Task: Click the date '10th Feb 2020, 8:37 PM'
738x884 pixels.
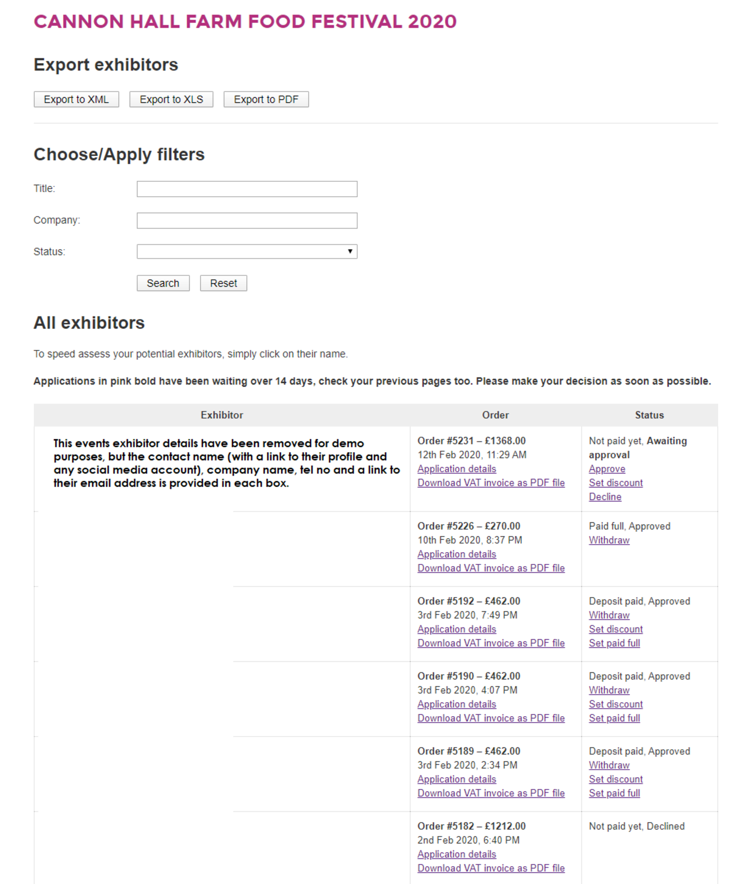Action: click(470, 540)
